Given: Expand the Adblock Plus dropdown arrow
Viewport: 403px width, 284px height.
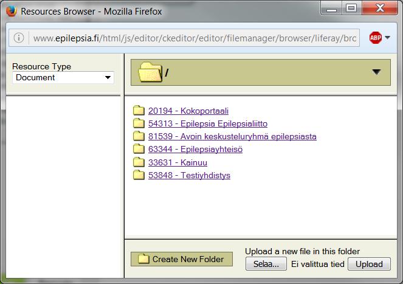Looking at the screenshot, I should [x=388, y=38].
